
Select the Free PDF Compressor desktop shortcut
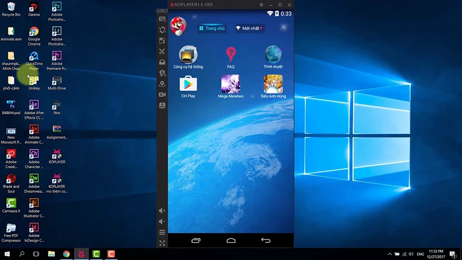pyautogui.click(x=11, y=233)
